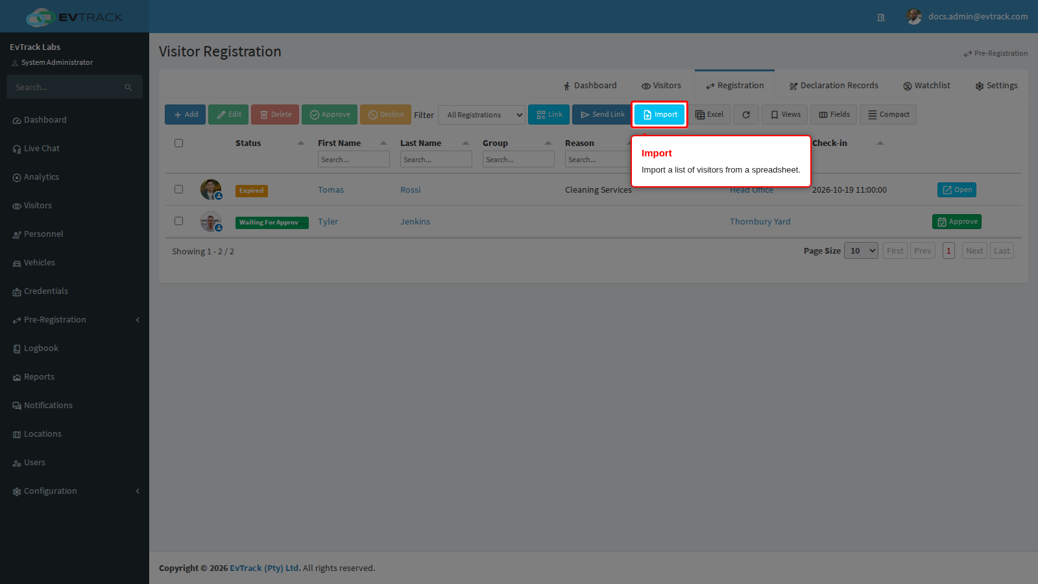Screen dimensions: 1038x584
Task: Click Open button for Tomas Rossi
Action: 957,189
